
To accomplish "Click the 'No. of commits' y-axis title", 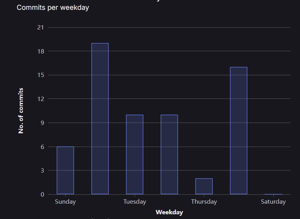I will click(x=21, y=110).
